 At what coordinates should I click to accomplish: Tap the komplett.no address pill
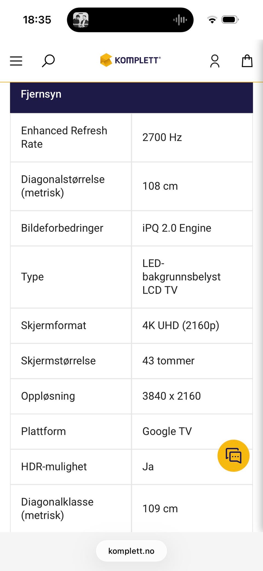coord(131,551)
